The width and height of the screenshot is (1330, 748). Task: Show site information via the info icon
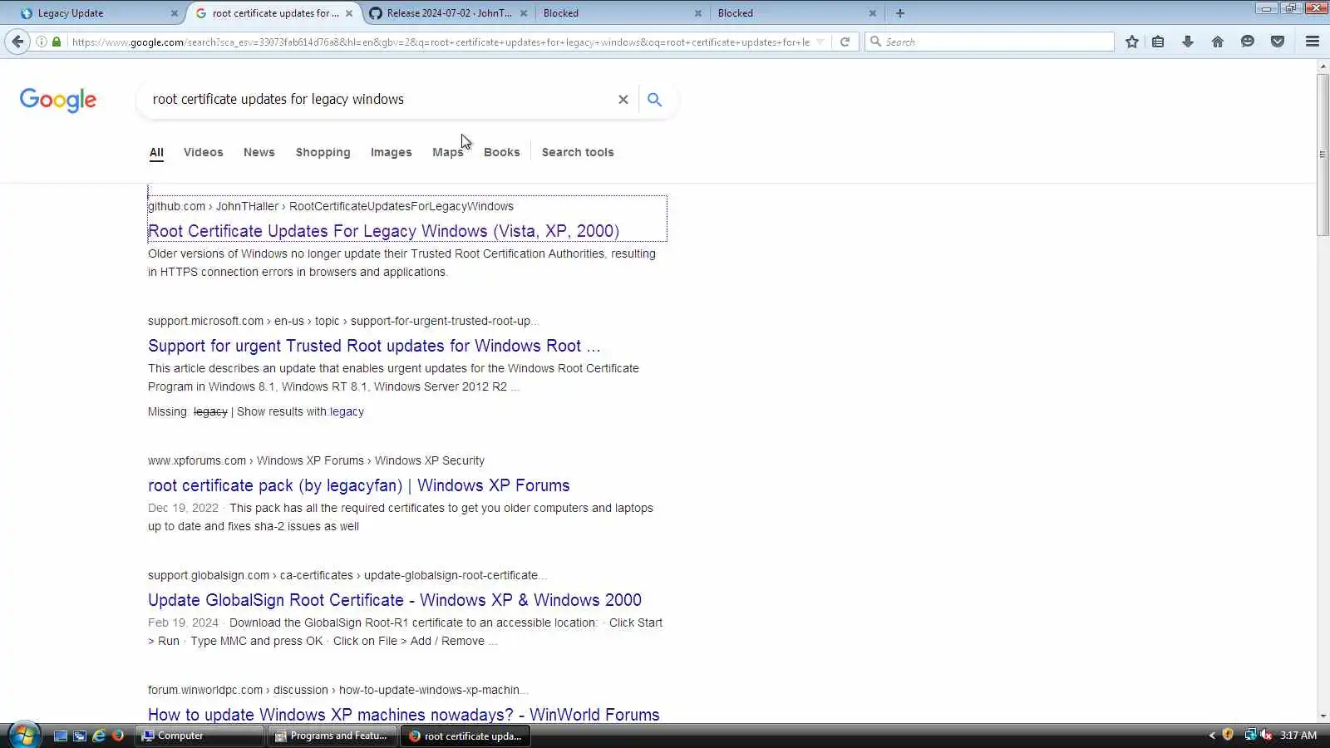42,42
